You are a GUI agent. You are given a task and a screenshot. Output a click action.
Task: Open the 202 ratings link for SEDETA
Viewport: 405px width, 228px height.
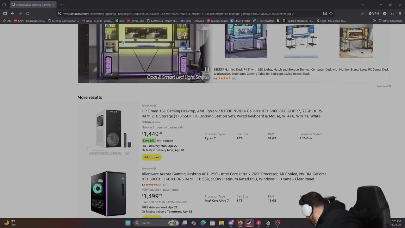[234, 79]
